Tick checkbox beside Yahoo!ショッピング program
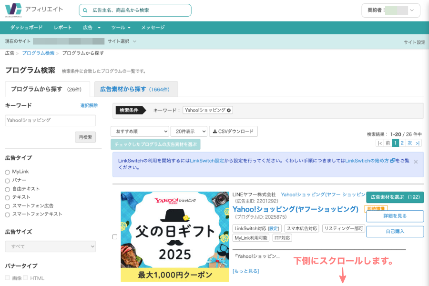Viewport: 429px width, 286px height. [115, 237]
